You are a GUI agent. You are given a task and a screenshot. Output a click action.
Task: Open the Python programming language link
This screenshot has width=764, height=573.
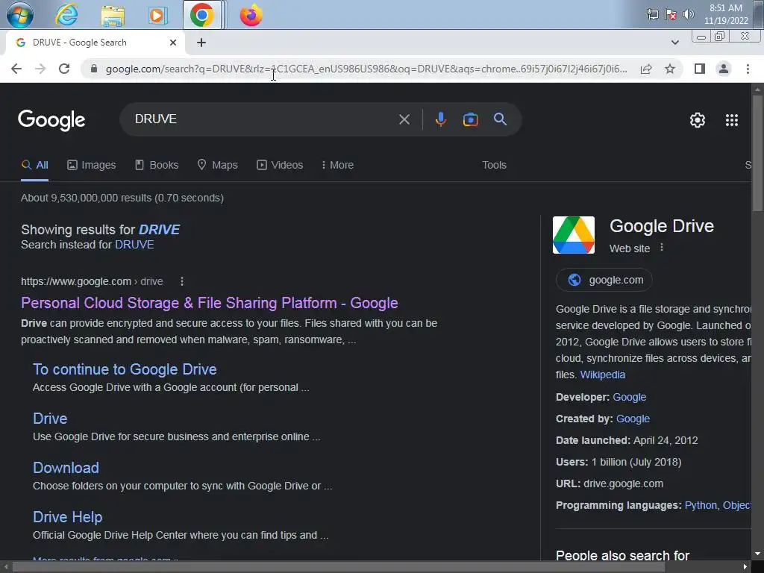point(701,505)
